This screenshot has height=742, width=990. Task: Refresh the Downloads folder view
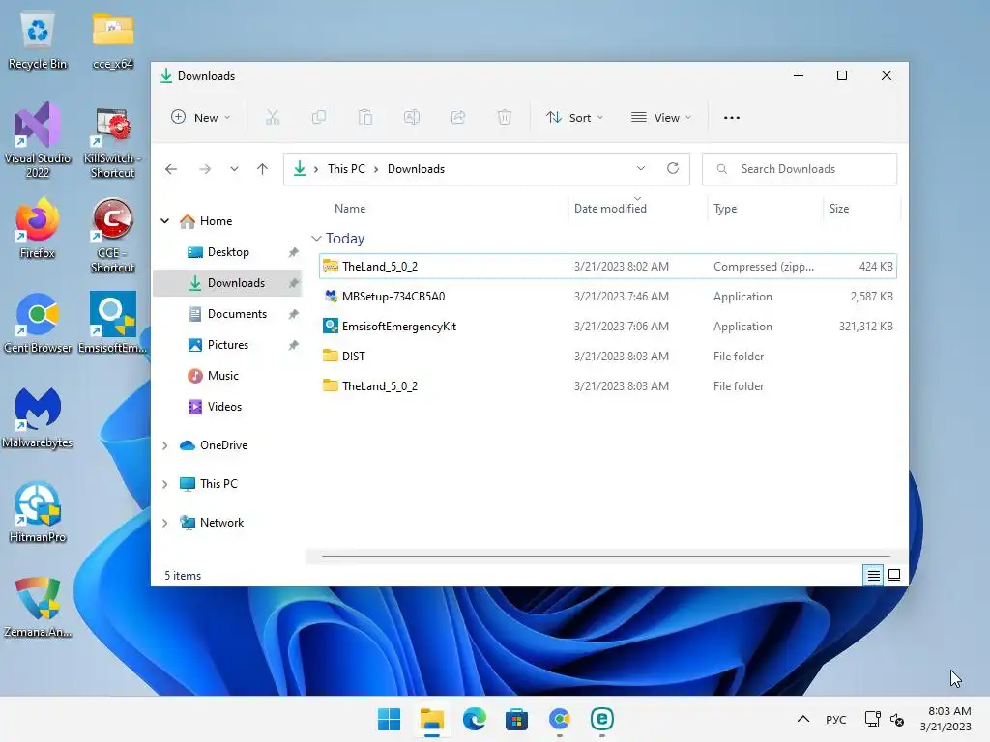pyautogui.click(x=673, y=168)
